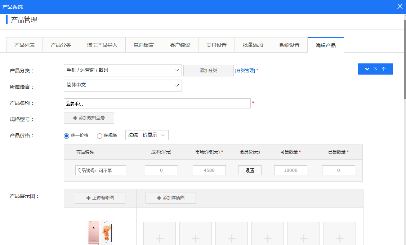Open the 支付设置 tab
This screenshot has width=406, height=245.
[216, 44]
